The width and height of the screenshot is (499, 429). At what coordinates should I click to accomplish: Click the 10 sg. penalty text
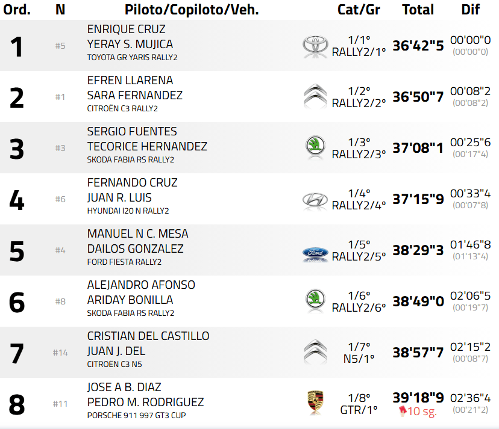(x=422, y=412)
